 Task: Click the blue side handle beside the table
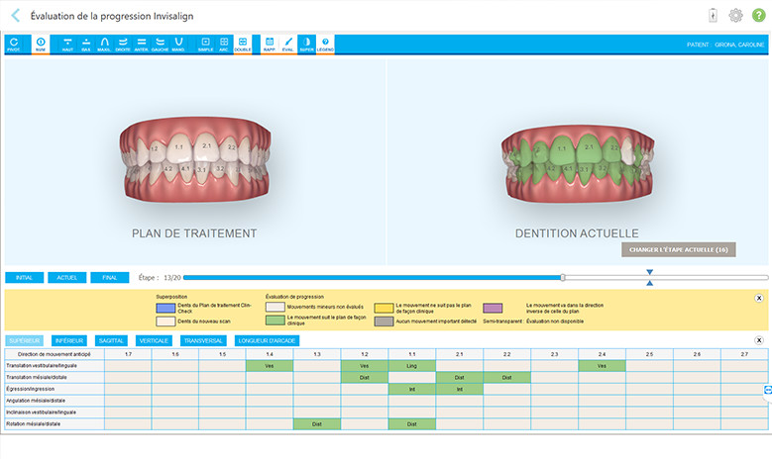click(768, 390)
